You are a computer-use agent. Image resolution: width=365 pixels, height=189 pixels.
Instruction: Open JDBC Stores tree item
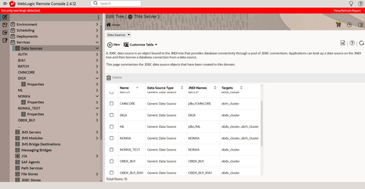31,180
